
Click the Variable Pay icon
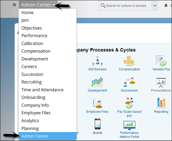(x=161, y=61)
